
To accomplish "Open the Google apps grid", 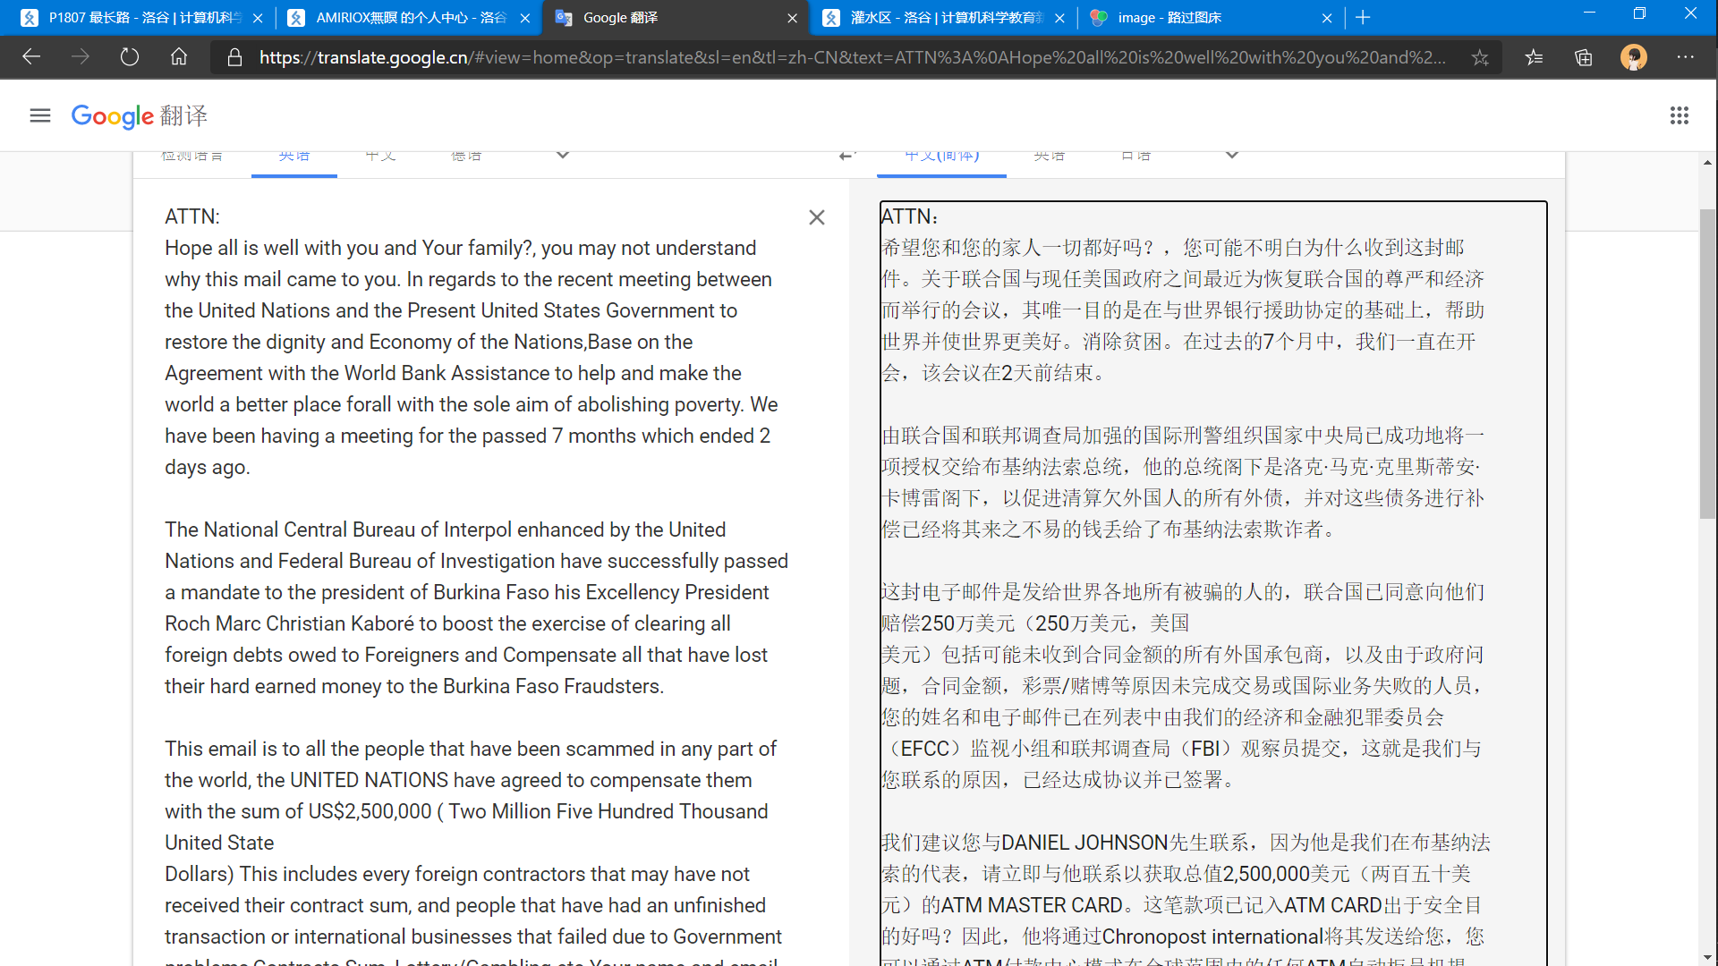I will point(1679,115).
